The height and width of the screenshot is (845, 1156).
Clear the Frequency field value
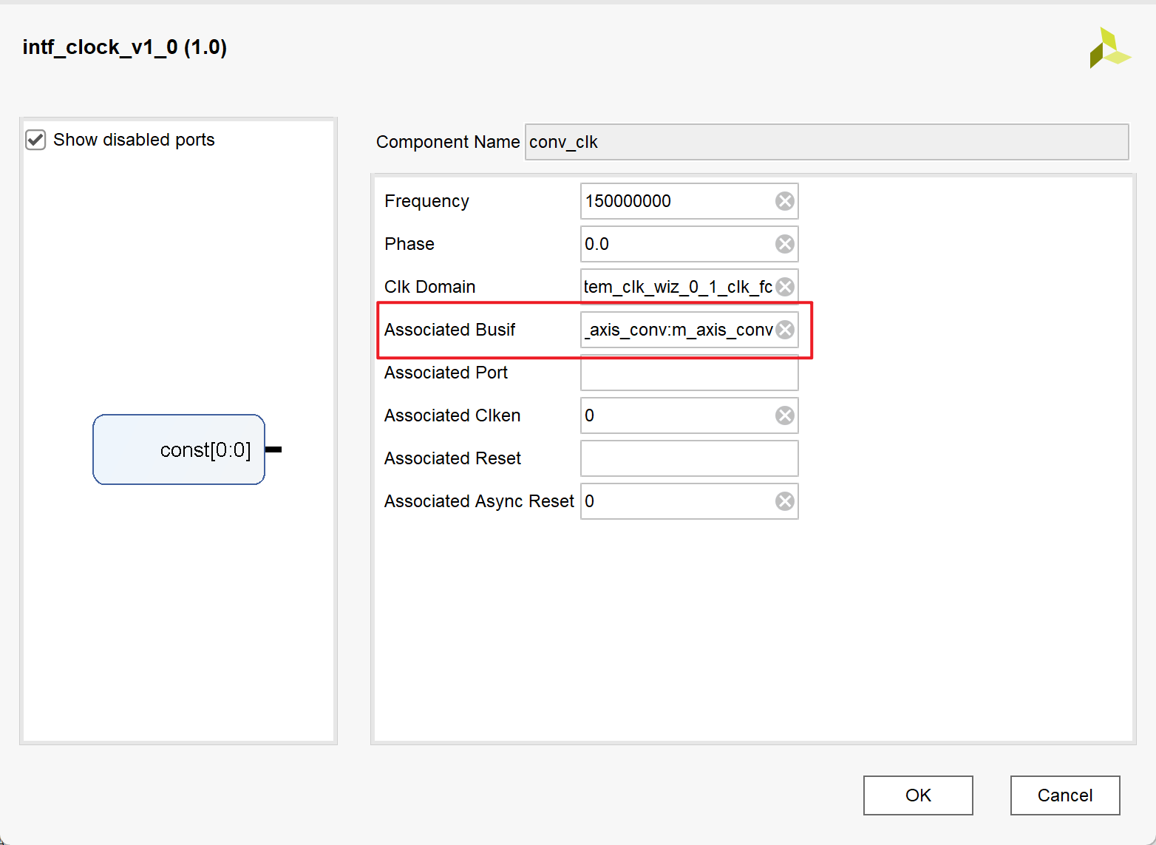[785, 201]
